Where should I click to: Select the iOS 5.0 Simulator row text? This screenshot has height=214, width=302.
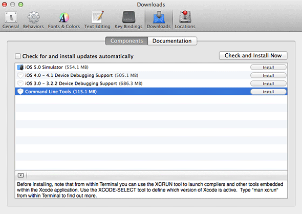tap(57, 67)
